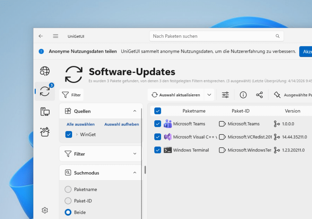Open package details info icon
The image size is (312, 219).
[x=243, y=95]
